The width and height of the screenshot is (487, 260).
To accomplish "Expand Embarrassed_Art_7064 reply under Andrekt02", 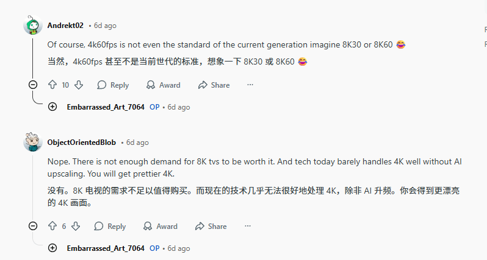I will (x=52, y=107).
